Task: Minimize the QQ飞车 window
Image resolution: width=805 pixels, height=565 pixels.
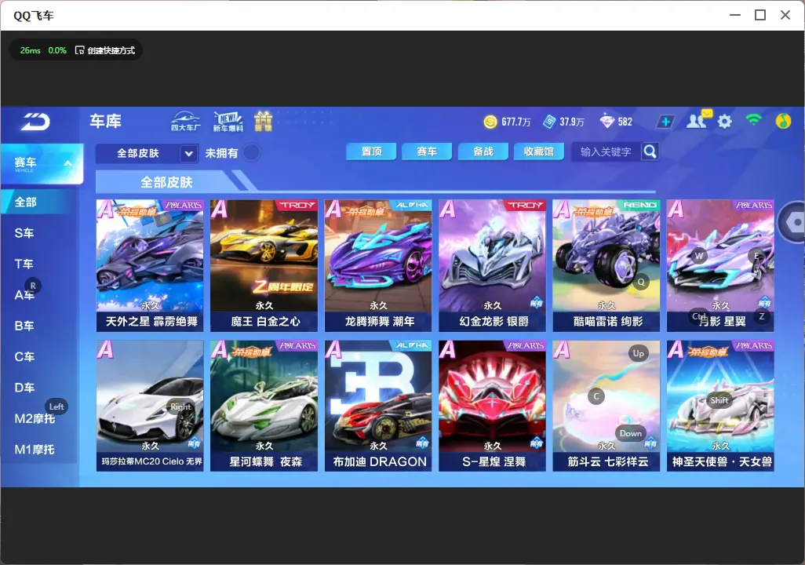Action: click(735, 15)
